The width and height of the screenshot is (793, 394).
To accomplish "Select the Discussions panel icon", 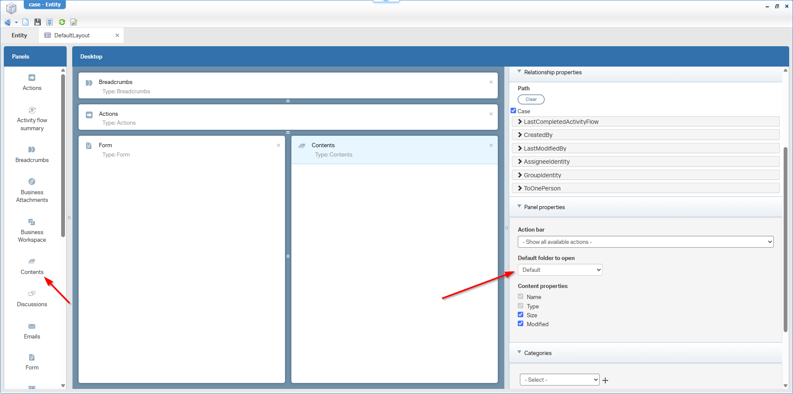I will tap(32, 293).
